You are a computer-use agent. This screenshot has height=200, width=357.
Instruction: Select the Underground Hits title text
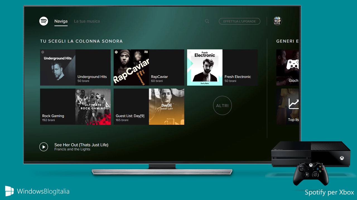pyautogui.click(x=92, y=77)
